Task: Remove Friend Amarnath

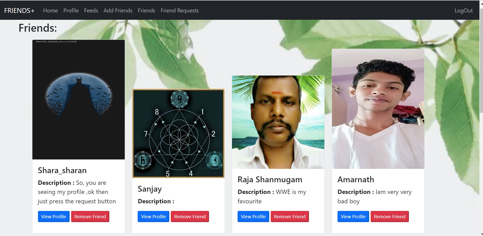Action: (390, 216)
